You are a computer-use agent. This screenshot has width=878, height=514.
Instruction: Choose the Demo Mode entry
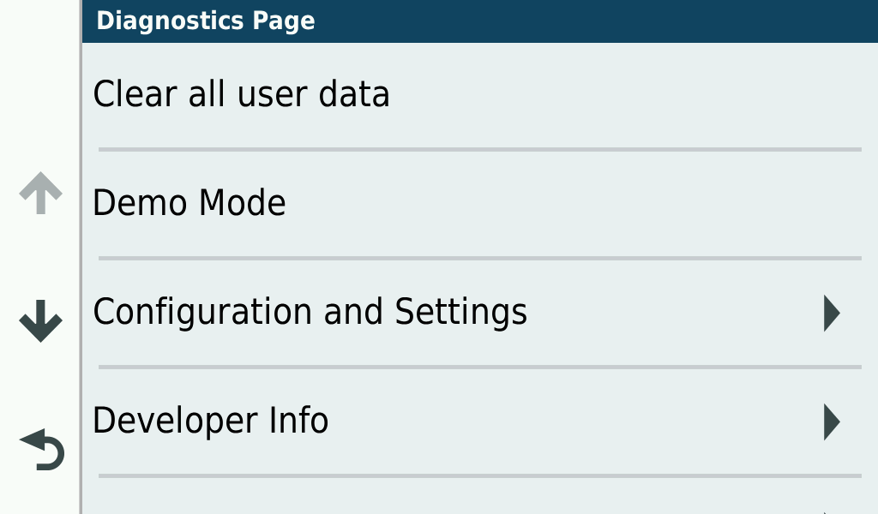[189, 203]
